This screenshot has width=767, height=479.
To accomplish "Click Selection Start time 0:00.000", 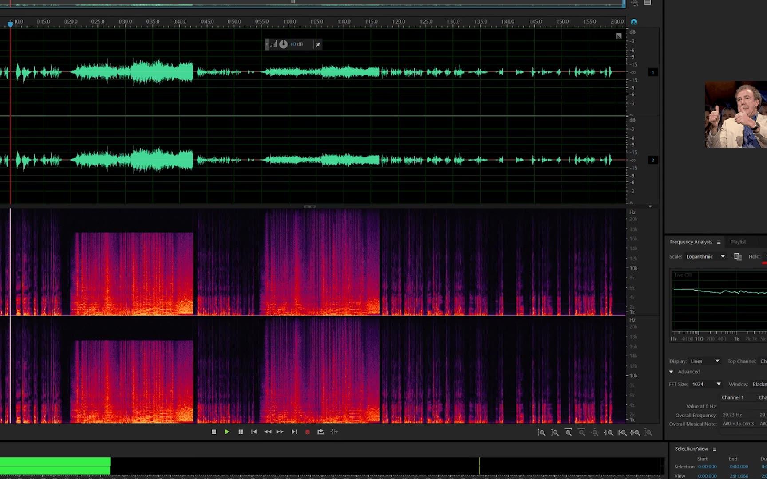I will click(x=707, y=467).
